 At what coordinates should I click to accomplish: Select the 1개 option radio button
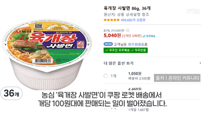pyautogui.click(x=106, y=76)
